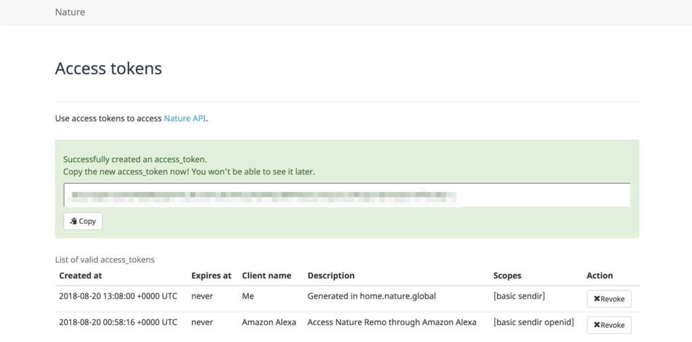This screenshot has height=342, width=692.
Task: Click the Created at column header
Action: pyautogui.click(x=80, y=276)
